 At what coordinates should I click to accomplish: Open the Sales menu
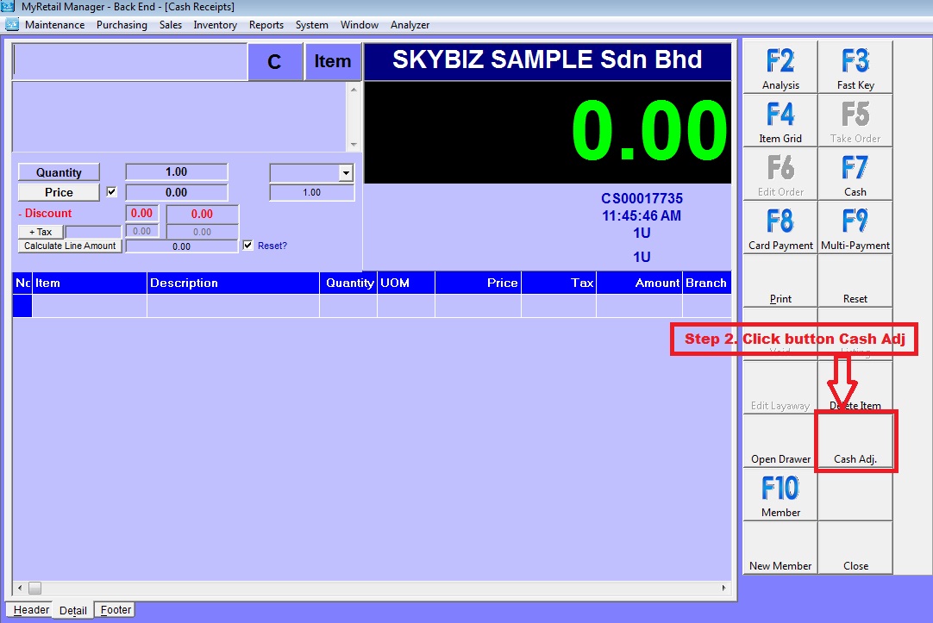click(x=170, y=25)
